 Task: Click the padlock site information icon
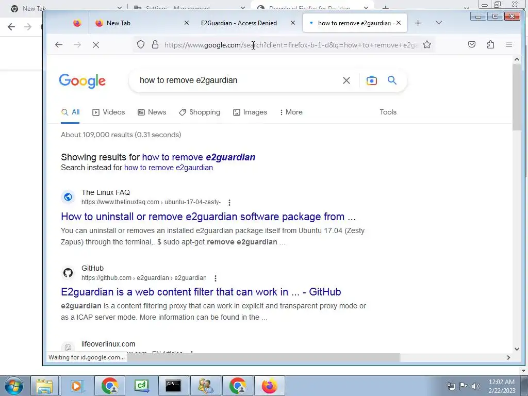tap(155, 44)
